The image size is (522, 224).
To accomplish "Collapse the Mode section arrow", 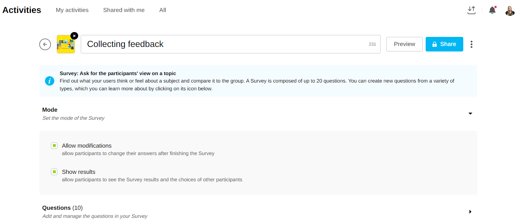I will (x=470, y=114).
